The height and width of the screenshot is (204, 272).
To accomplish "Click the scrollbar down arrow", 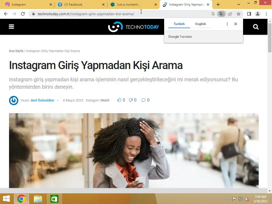I will click(270, 191).
